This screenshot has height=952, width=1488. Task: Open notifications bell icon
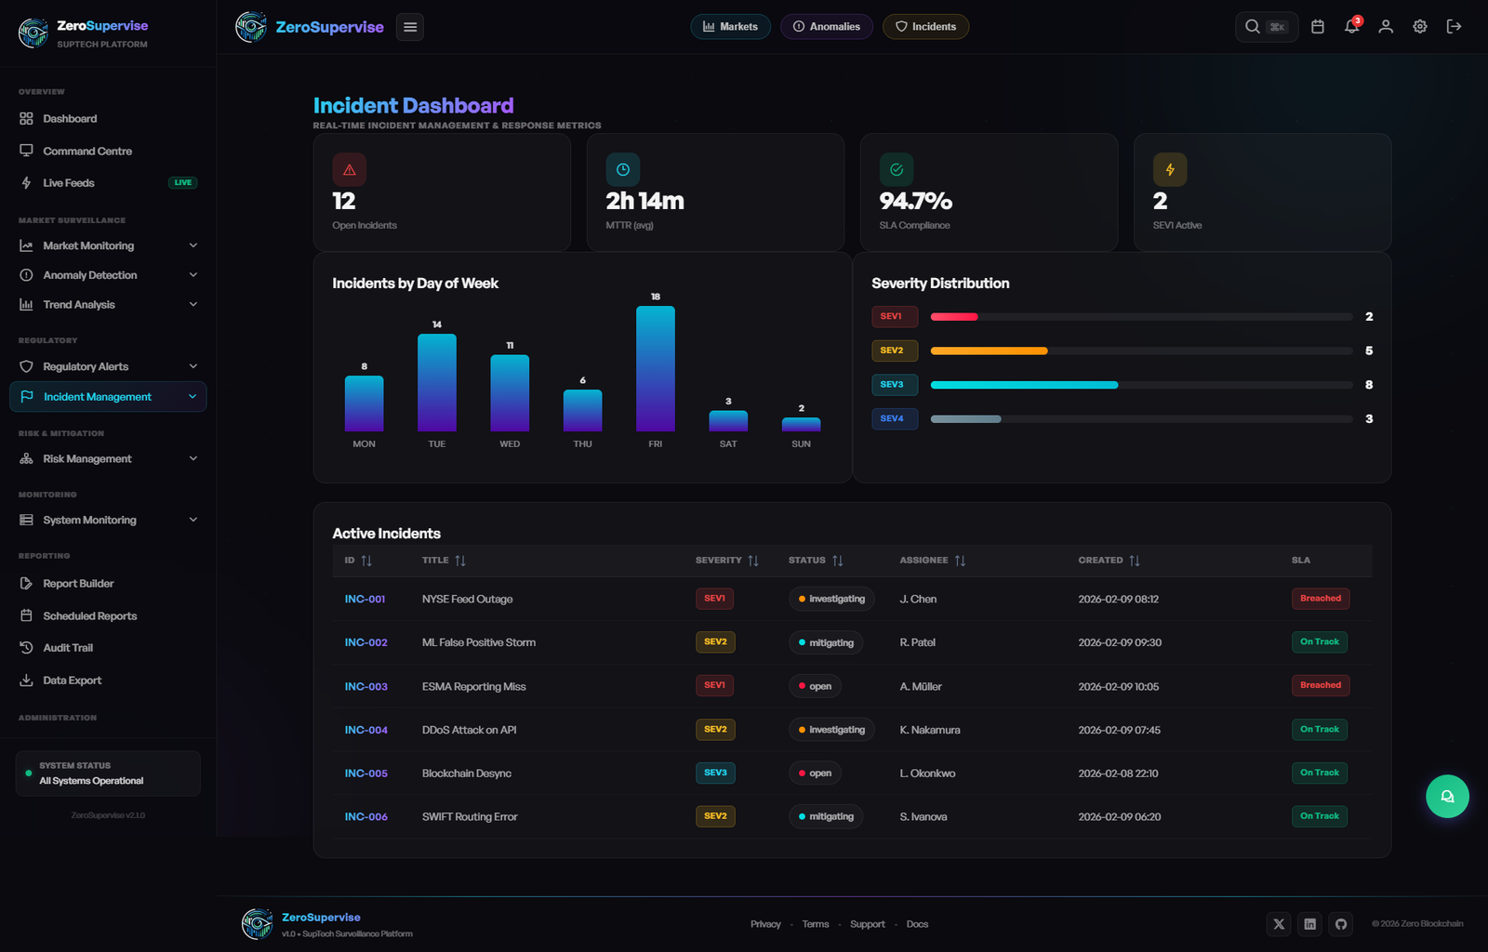tap(1351, 27)
